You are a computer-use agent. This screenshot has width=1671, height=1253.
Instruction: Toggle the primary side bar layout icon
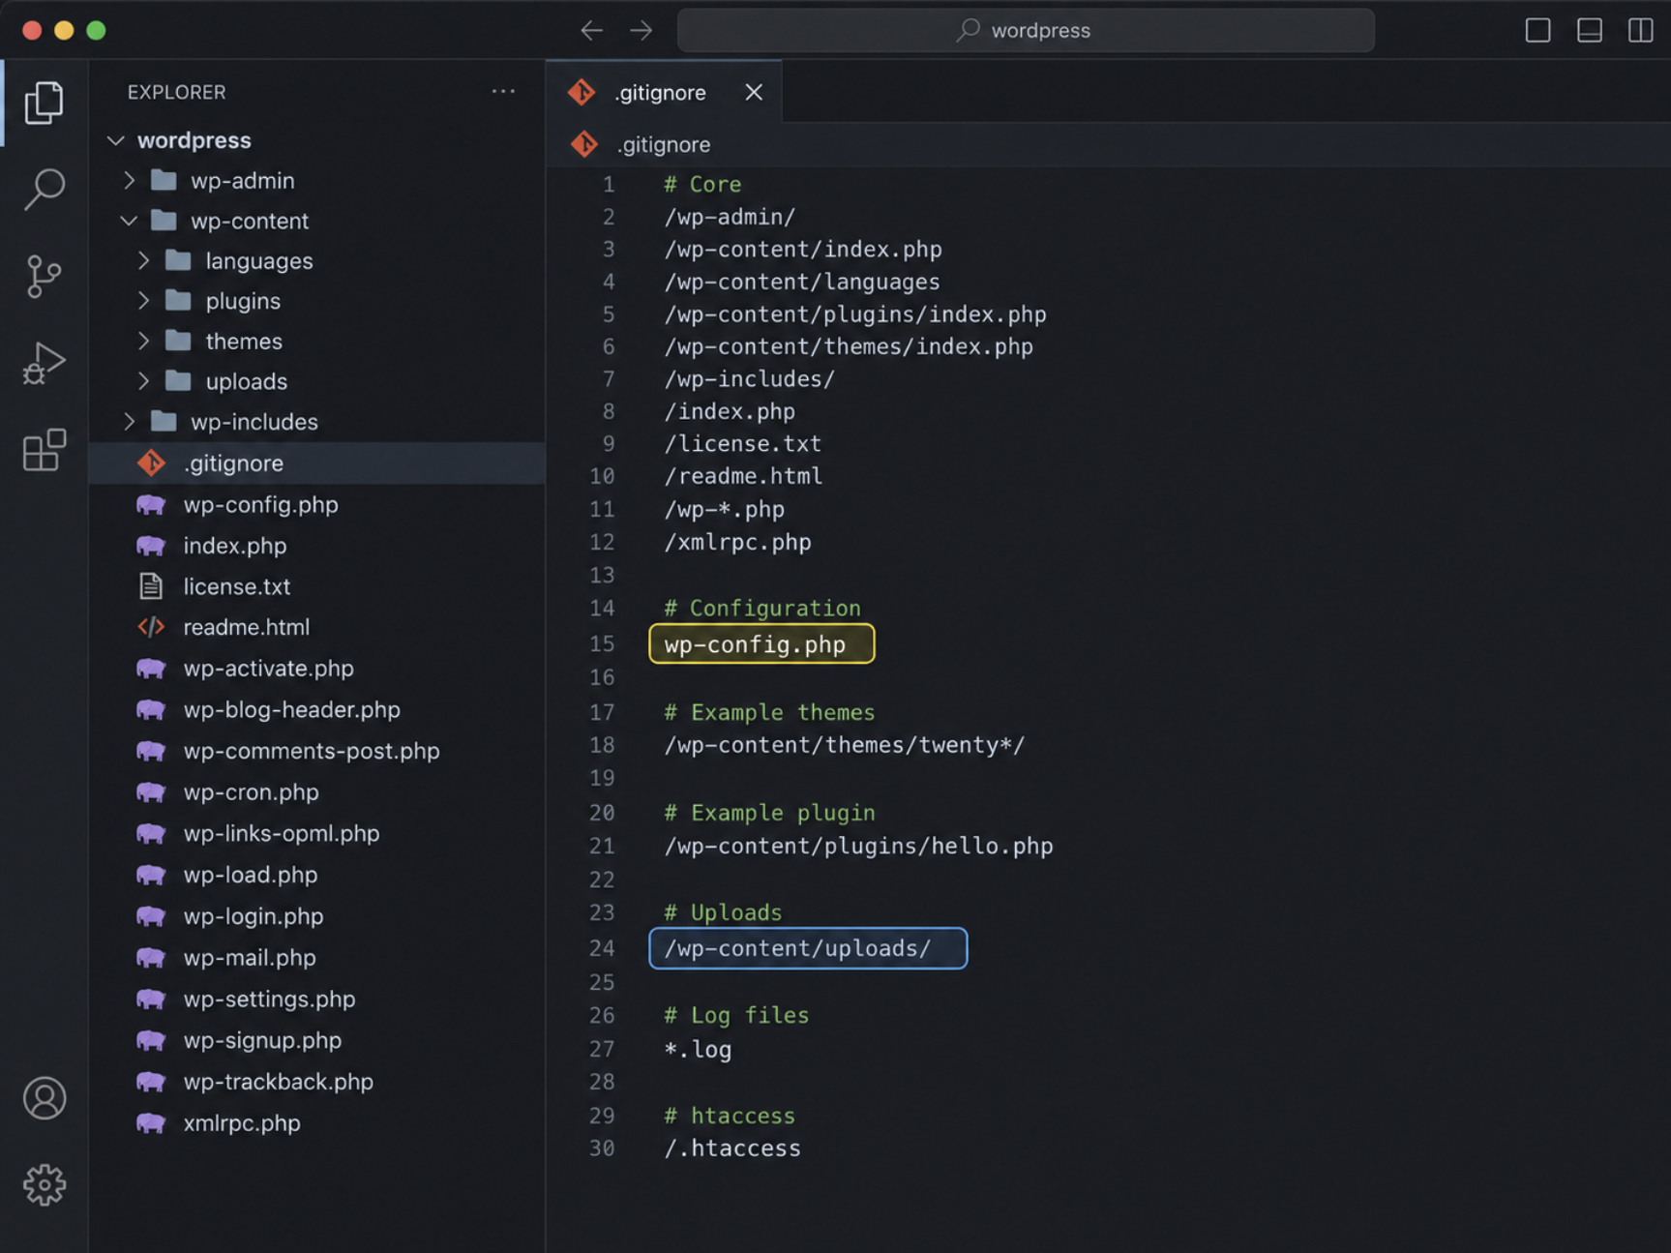point(1537,30)
